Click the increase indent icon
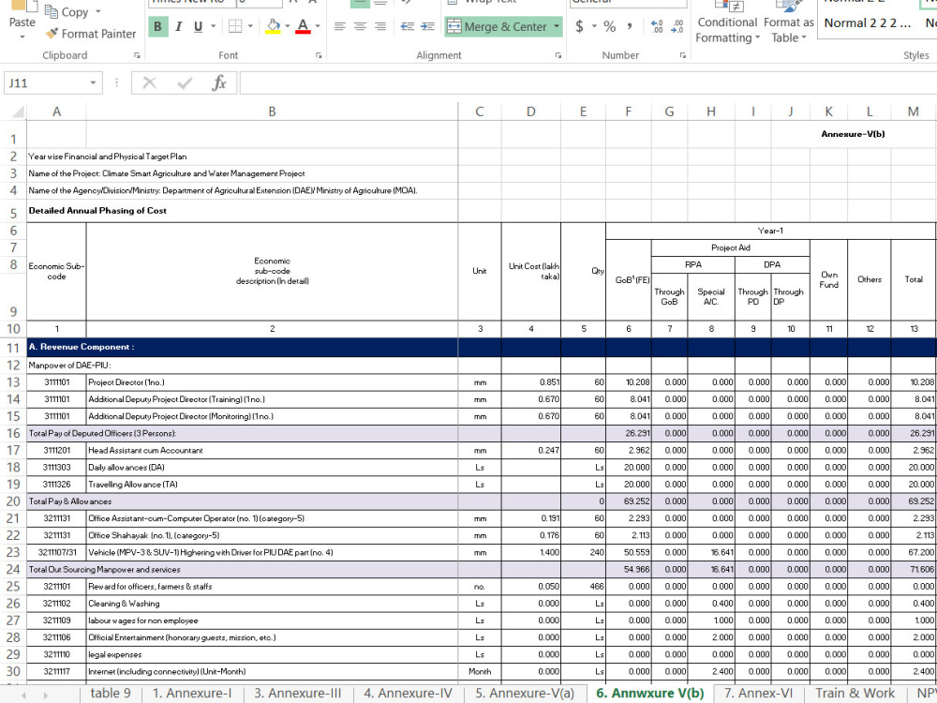 (x=427, y=26)
